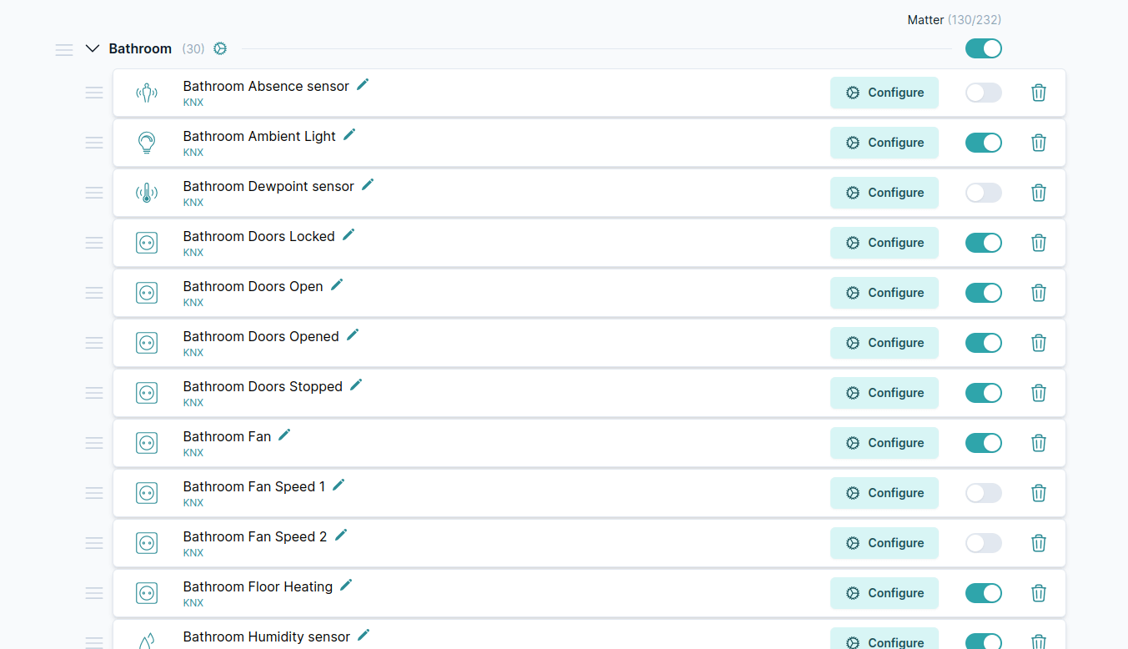Click the trash icon for Bathroom Dewpoint sensor

tap(1038, 193)
